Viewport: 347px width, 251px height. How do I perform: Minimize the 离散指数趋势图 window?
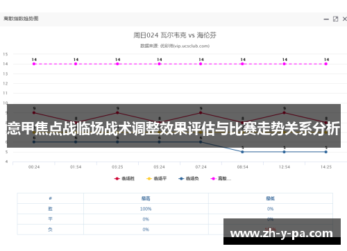click(x=326, y=19)
